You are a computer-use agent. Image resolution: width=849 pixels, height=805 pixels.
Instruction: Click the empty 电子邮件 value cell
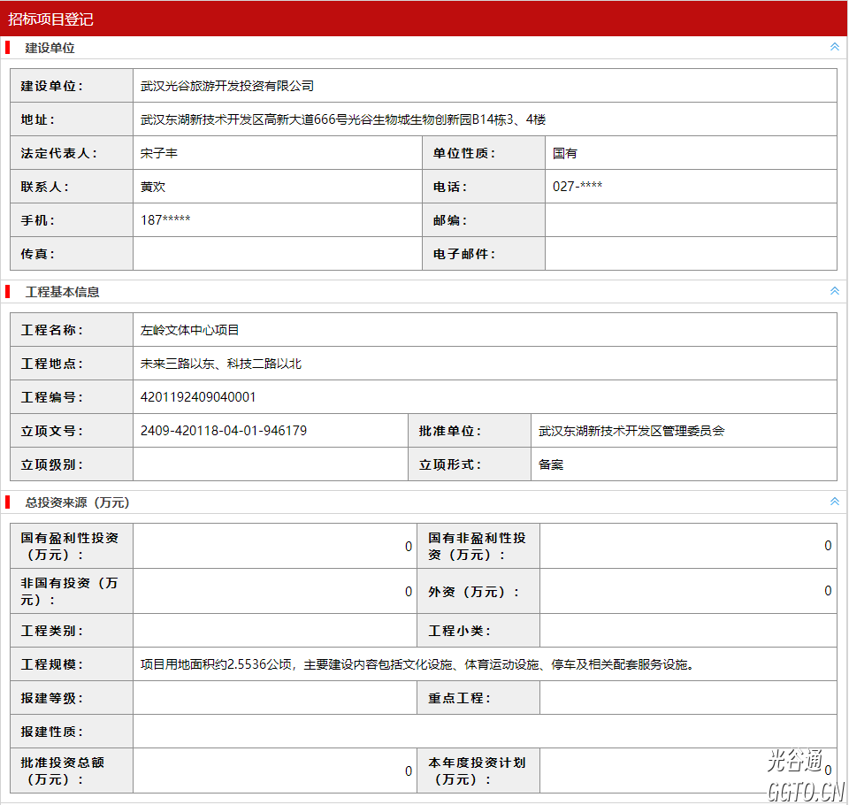click(690, 254)
